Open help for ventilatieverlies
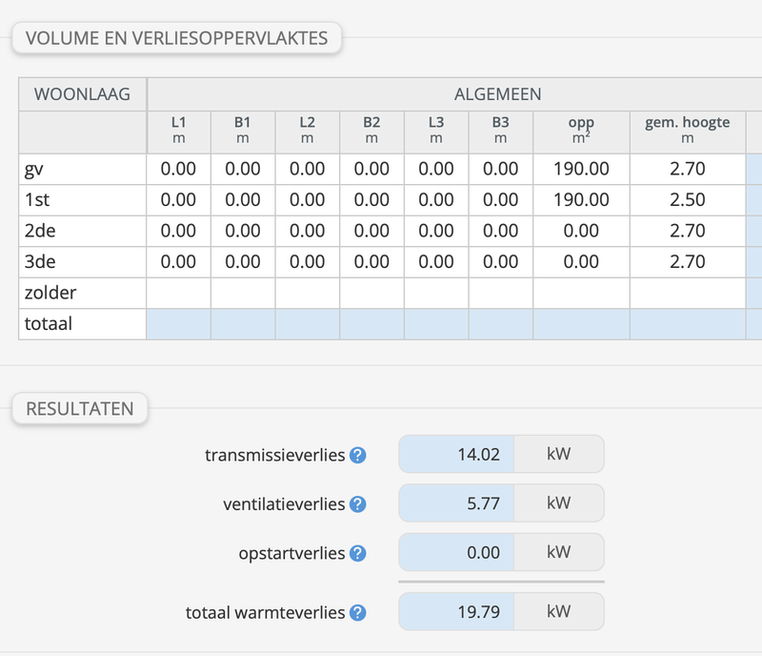This screenshot has width=762, height=656. point(358,502)
